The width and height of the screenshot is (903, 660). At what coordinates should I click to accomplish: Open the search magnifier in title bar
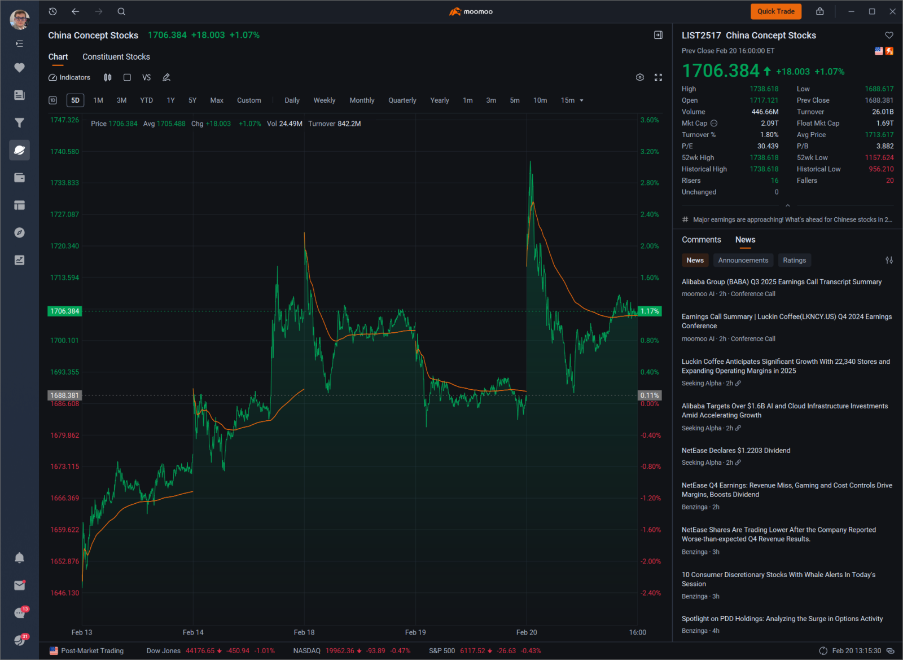[x=121, y=11]
